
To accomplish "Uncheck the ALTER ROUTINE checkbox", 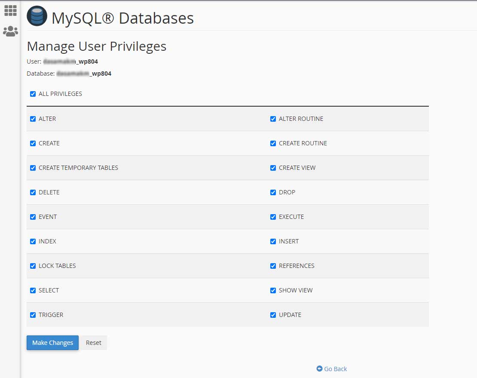I will [x=273, y=119].
